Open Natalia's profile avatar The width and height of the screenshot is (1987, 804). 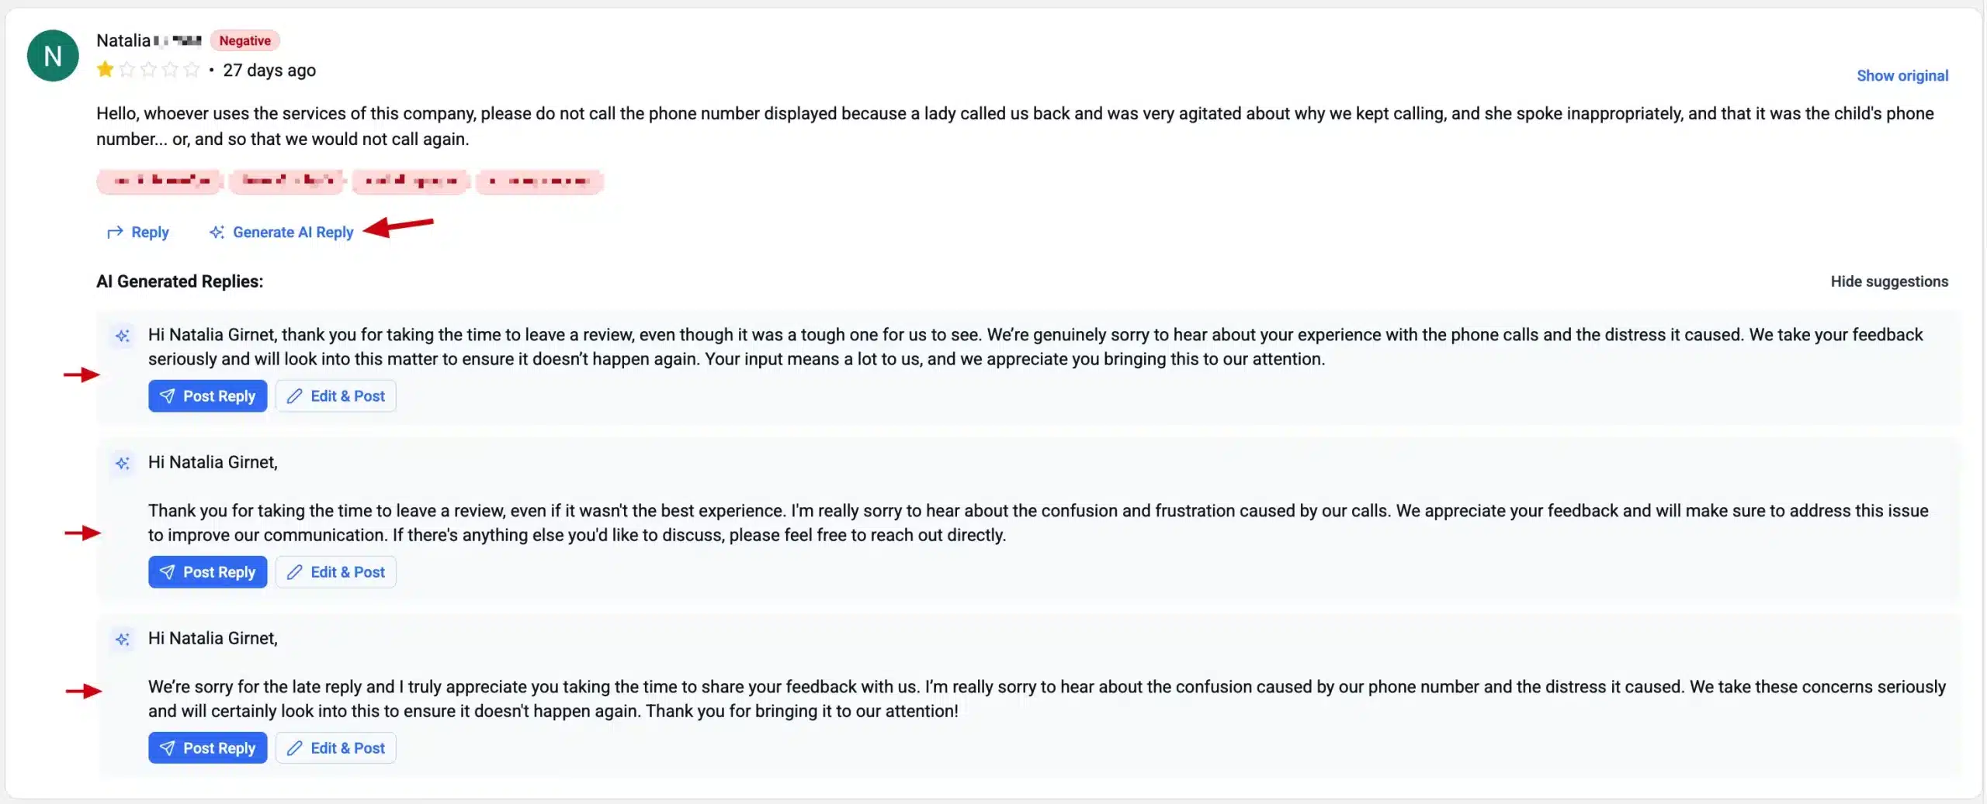(53, 55)
